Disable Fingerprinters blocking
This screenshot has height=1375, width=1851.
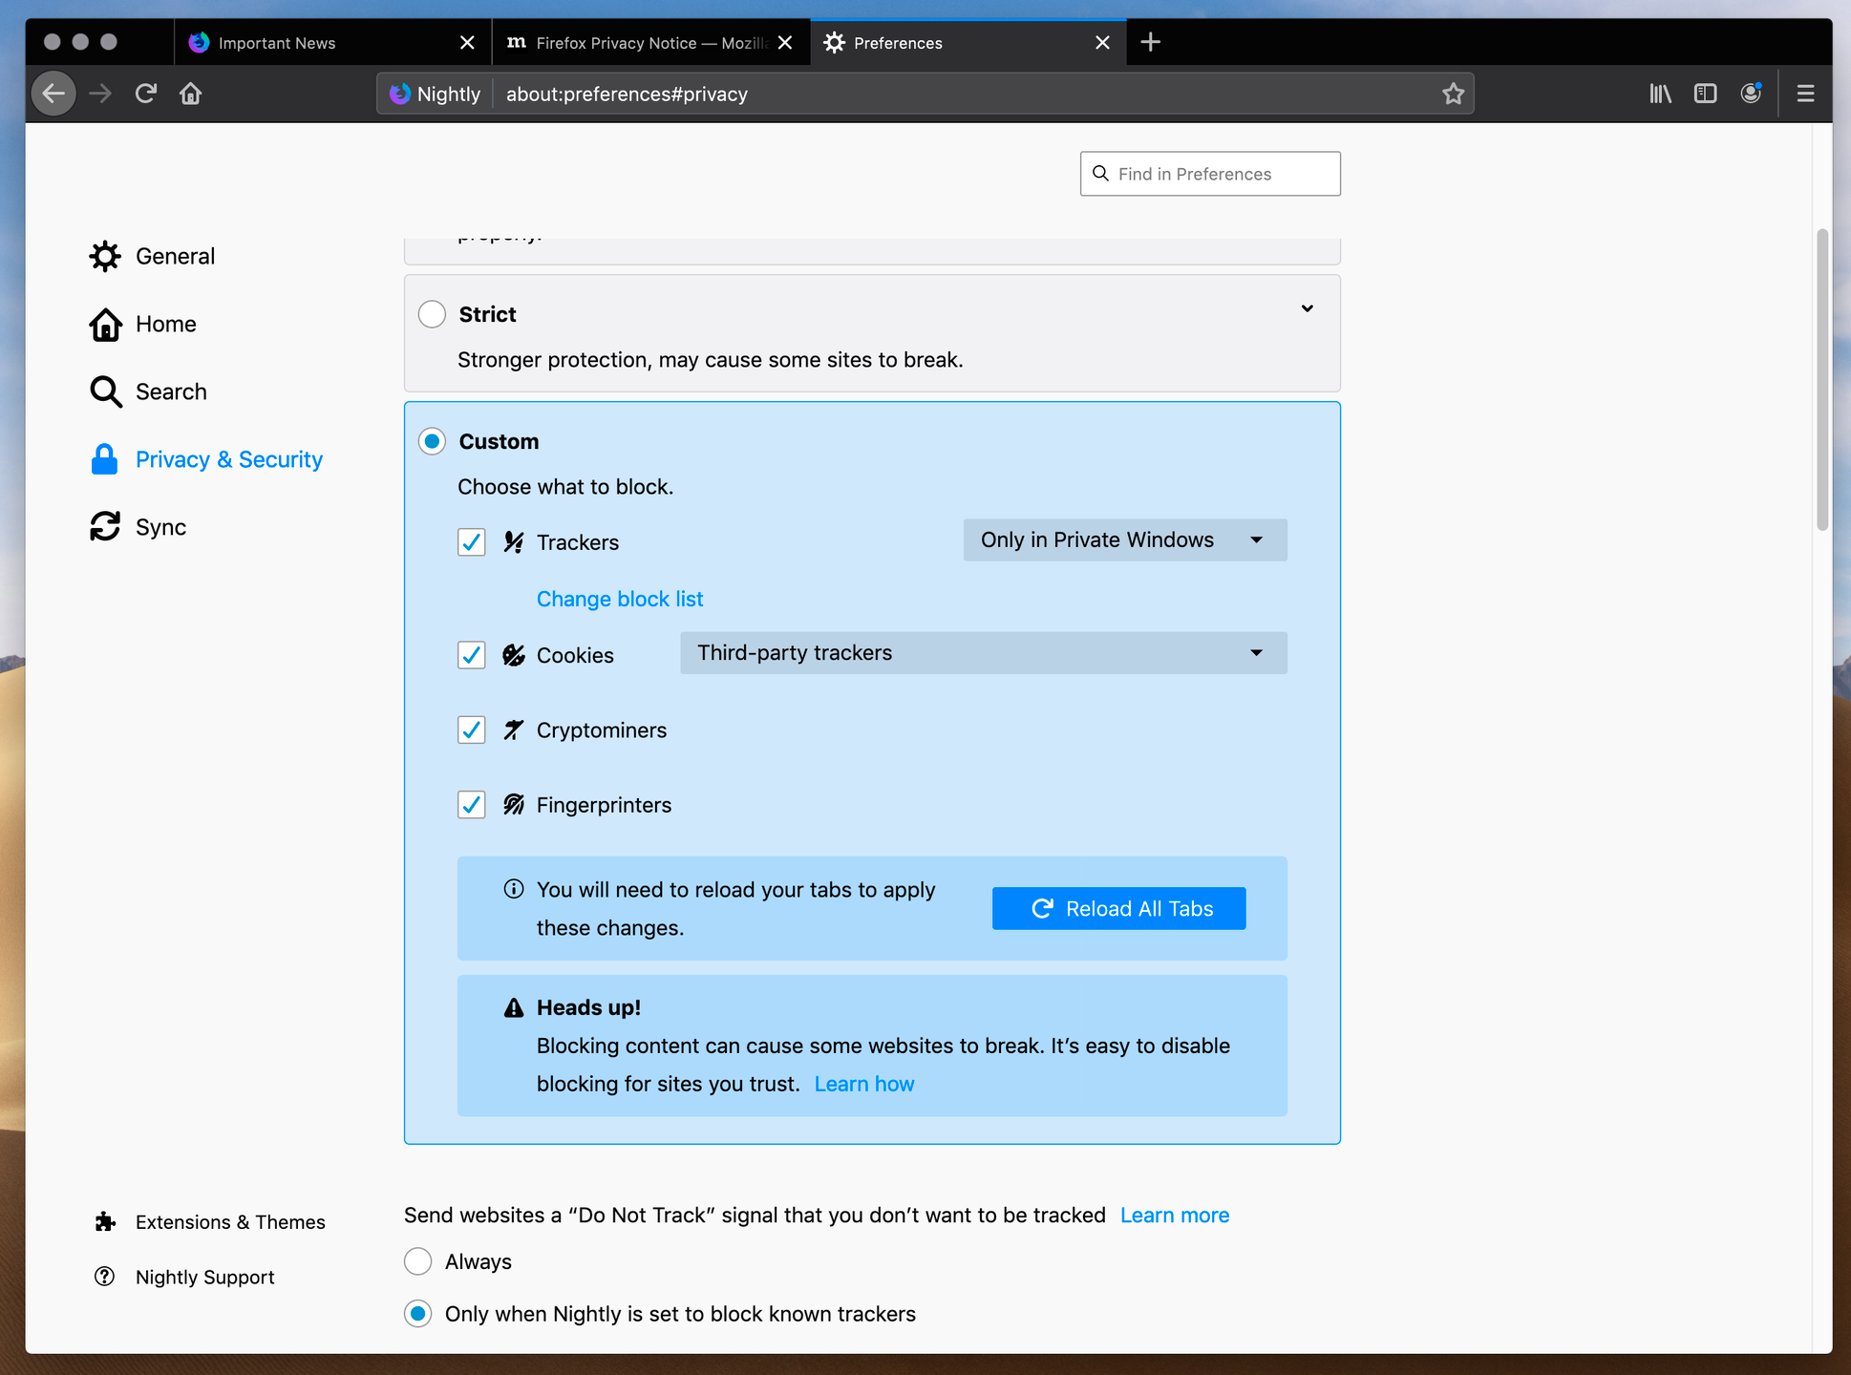[471, 804]
